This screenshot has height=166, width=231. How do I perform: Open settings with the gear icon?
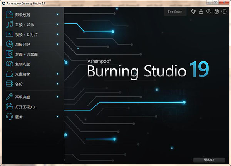(193, 12)
